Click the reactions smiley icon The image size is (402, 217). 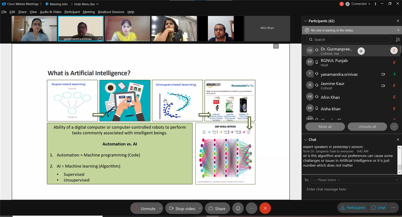[238, 208]
